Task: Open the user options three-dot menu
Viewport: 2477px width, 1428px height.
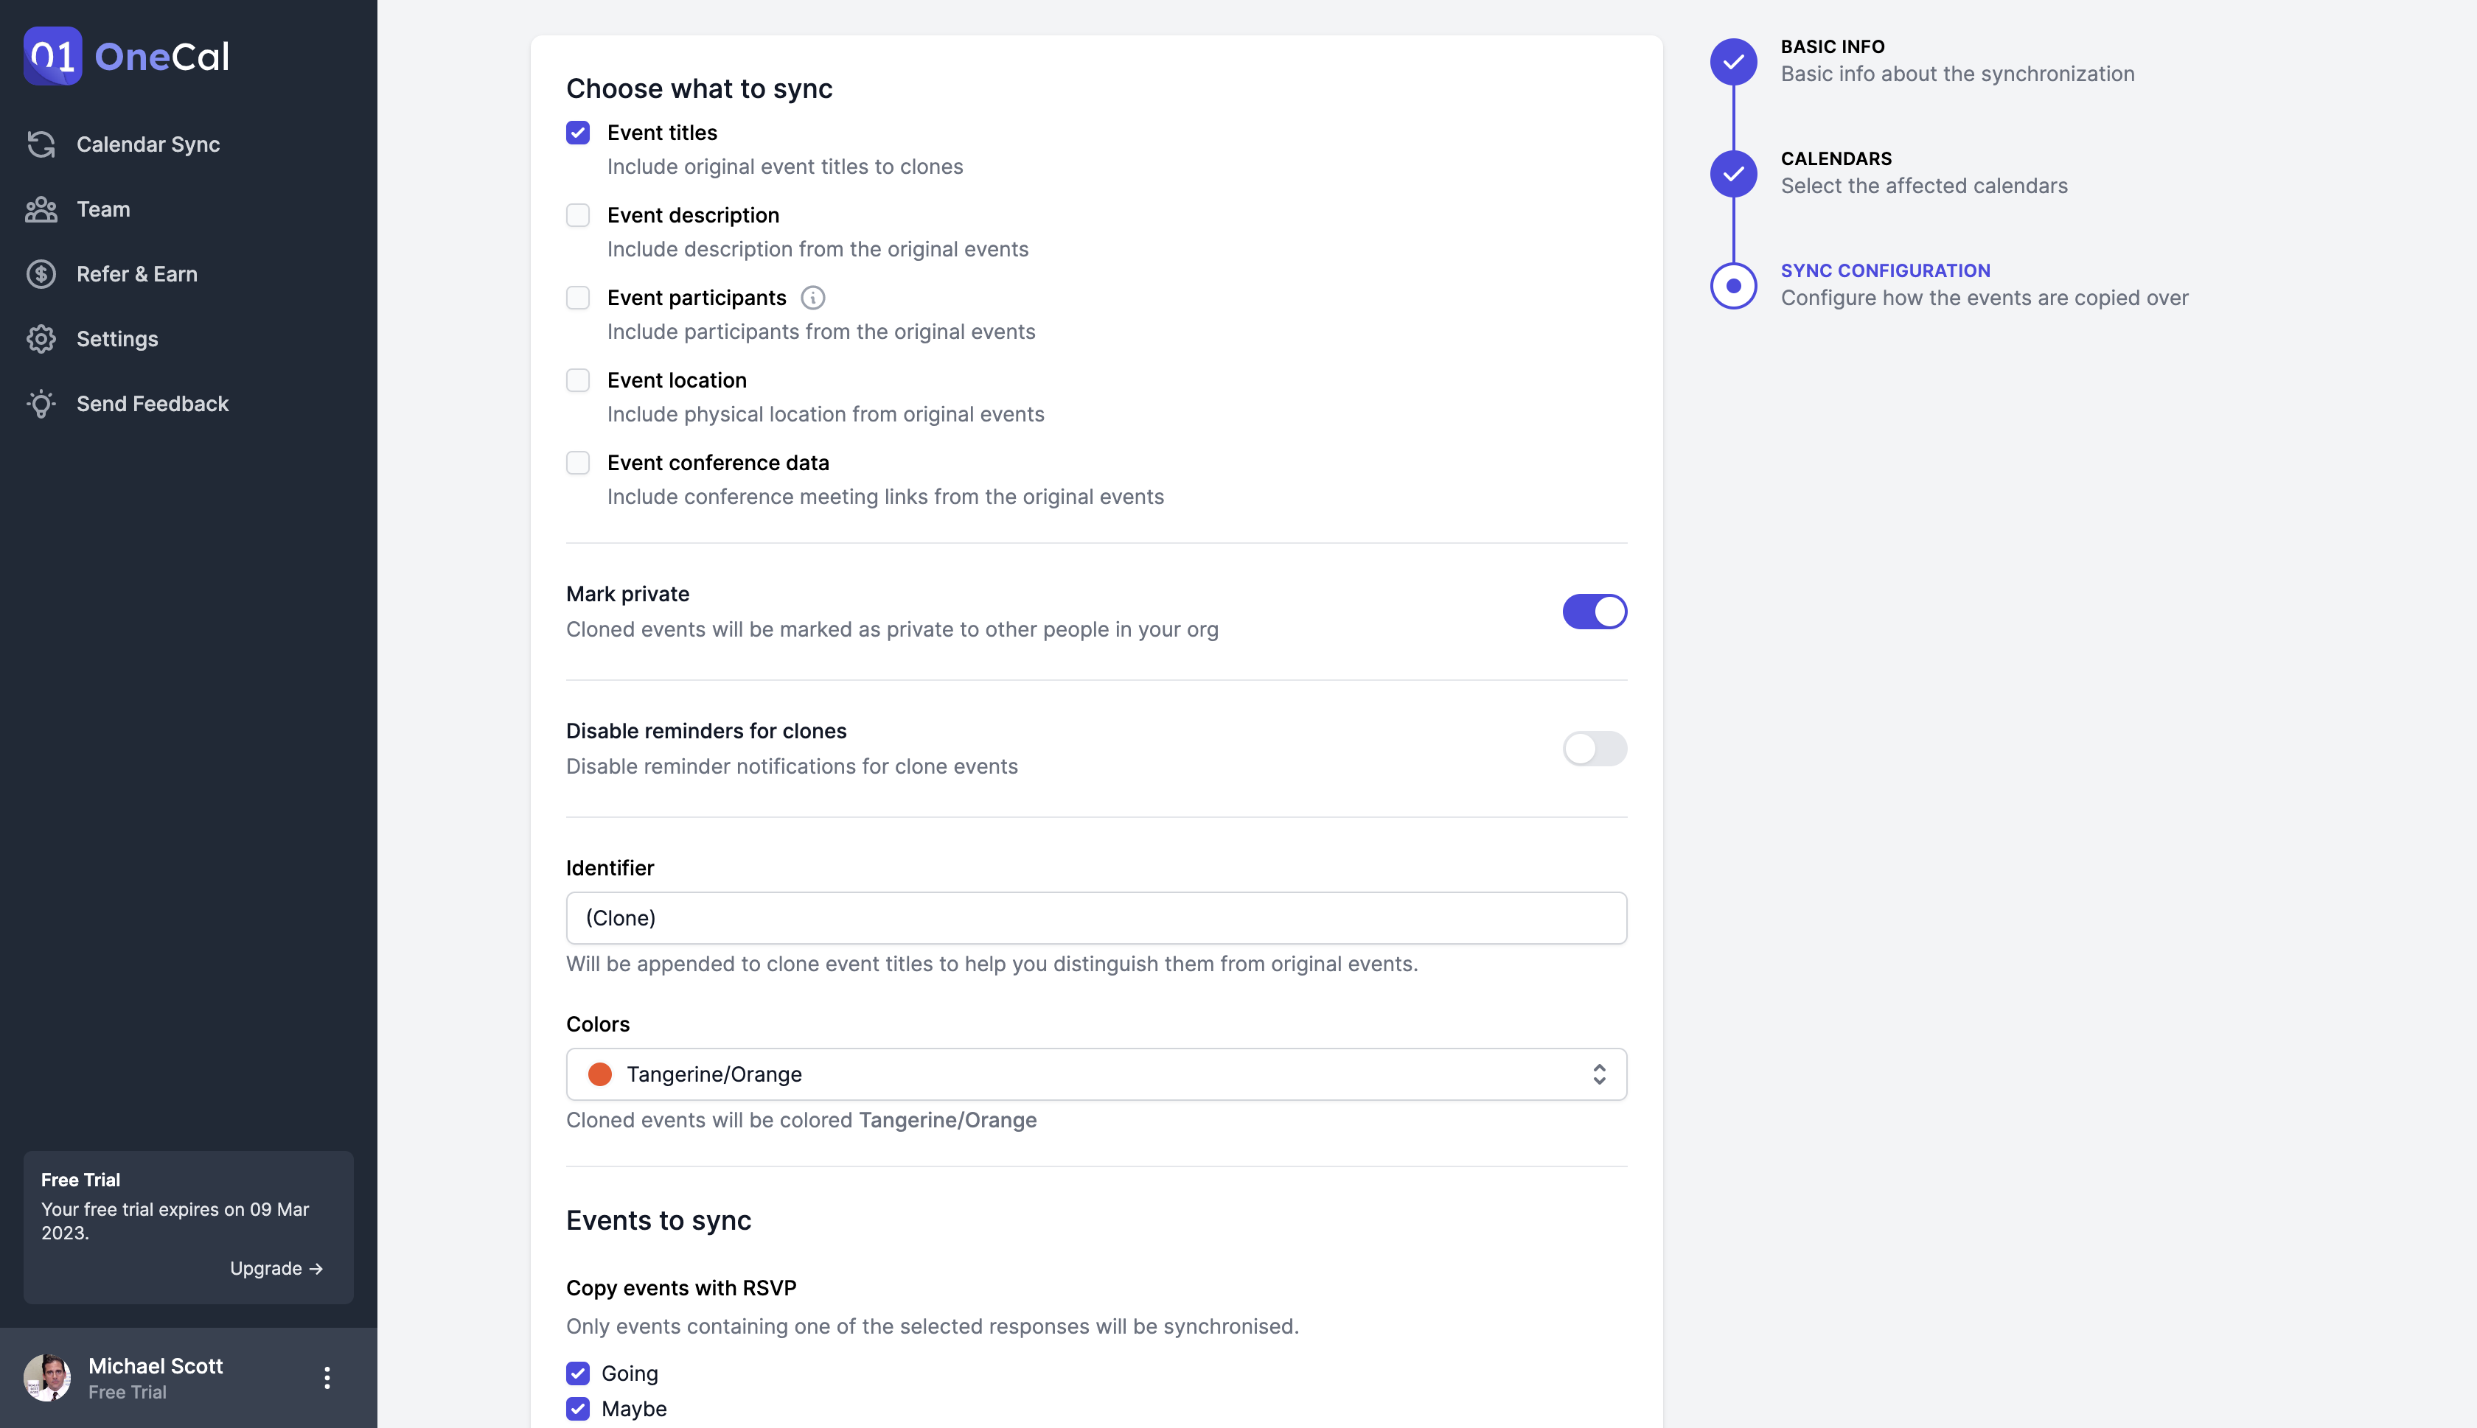Action: [x=327, y=1377]
